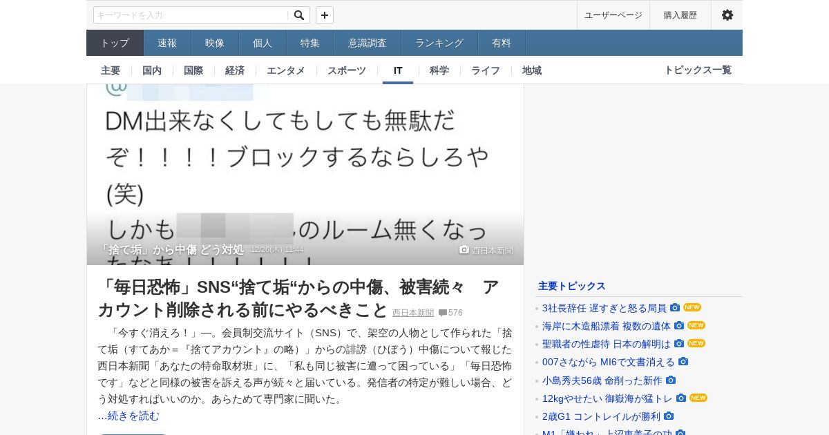The image size is (829, 435).
Task: Select 国際 category
Action: (193, 70)
